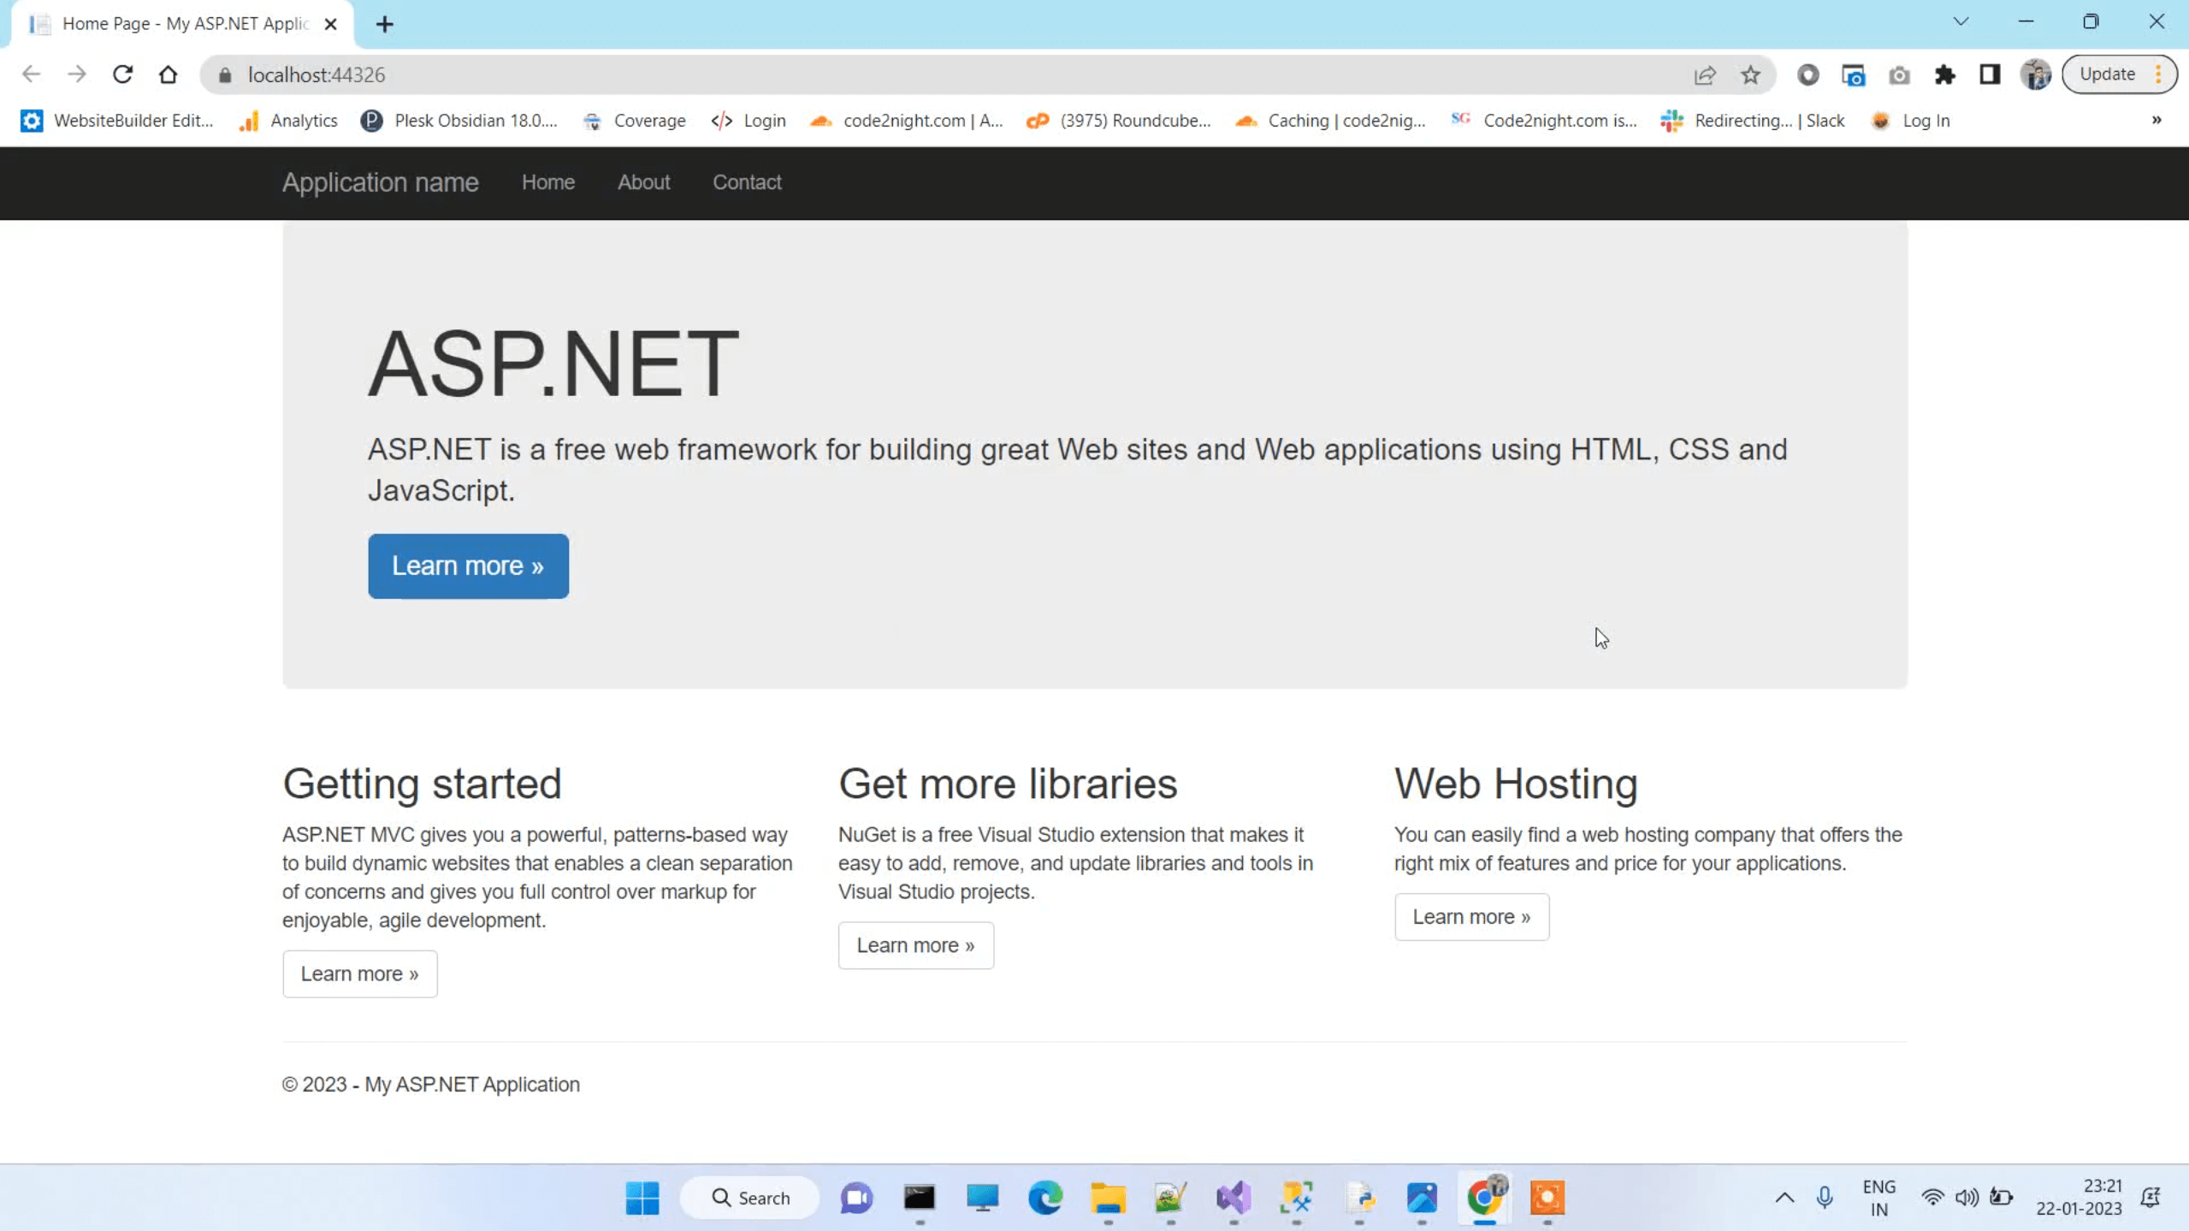
Task: Click the address bar URL input field
Action: [317, 75]
